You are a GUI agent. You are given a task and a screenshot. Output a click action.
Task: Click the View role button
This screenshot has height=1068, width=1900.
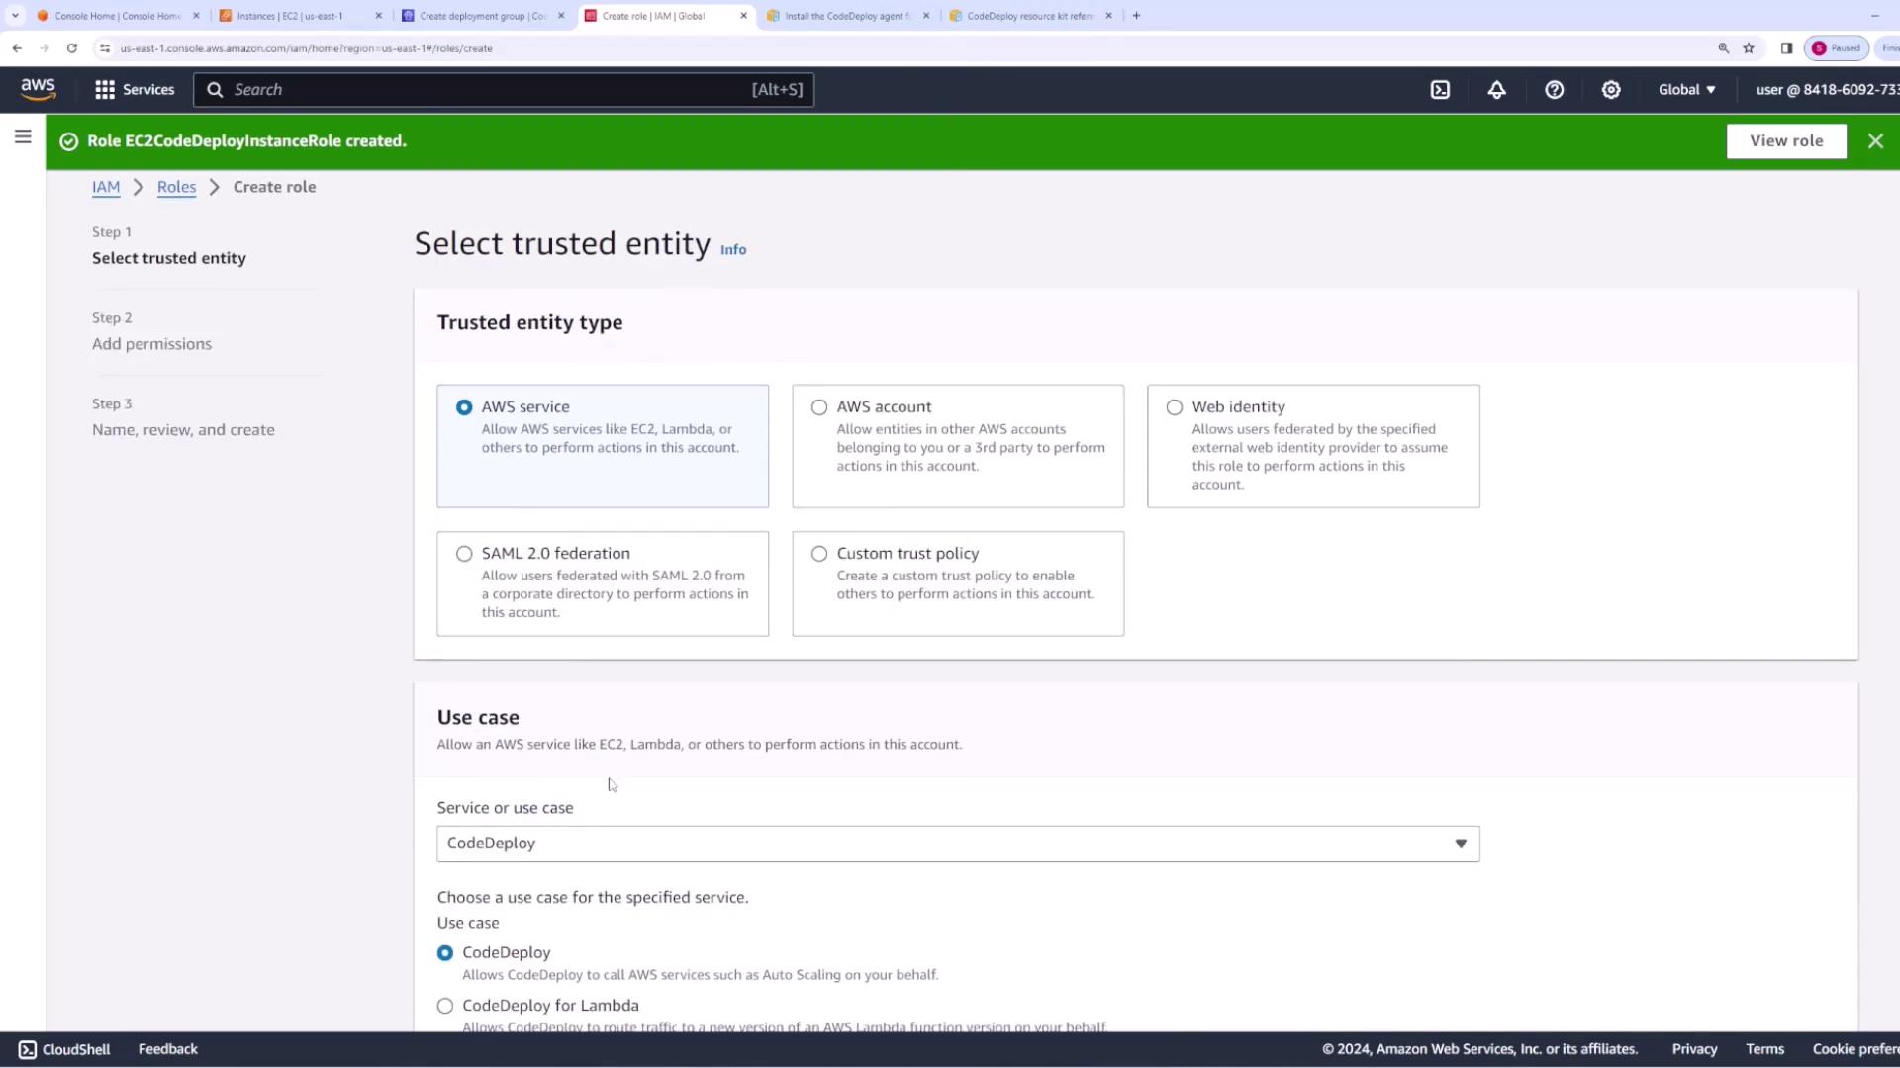click(1785, 141)
